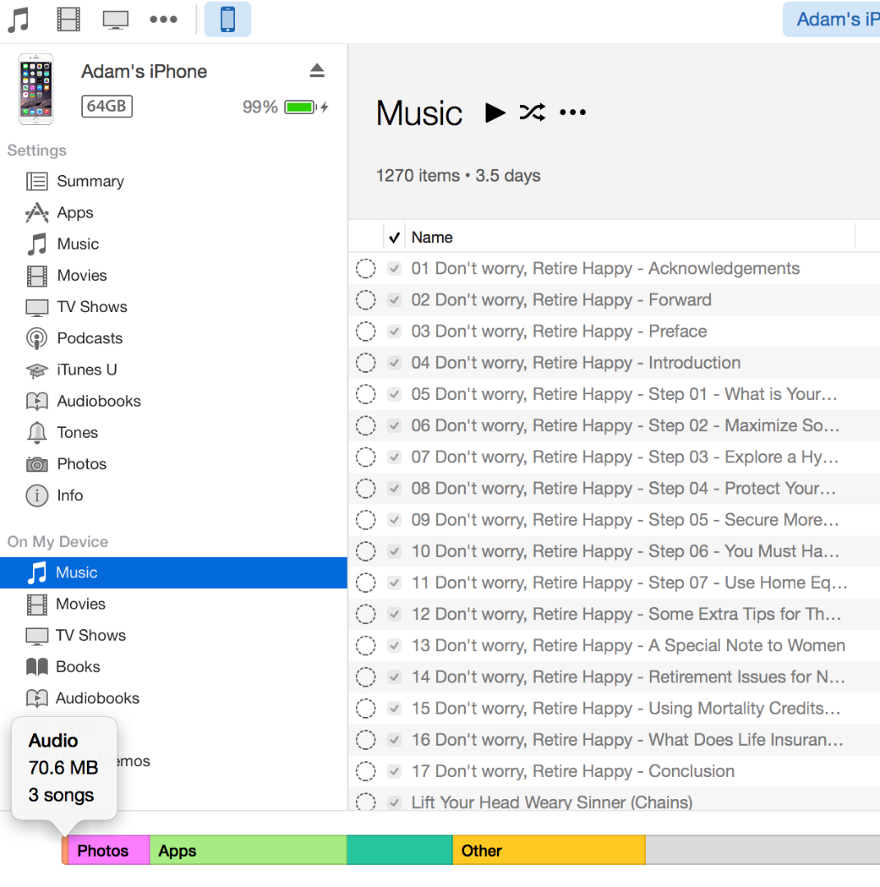This screenshot has height=887, width=880.
Task: Click the teal storage segment
Action: coord(399,850)
